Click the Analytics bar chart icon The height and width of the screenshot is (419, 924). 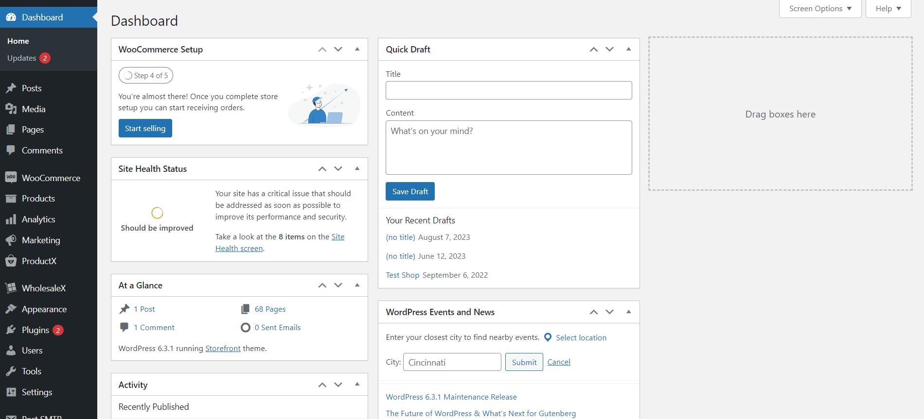point(11,219)
